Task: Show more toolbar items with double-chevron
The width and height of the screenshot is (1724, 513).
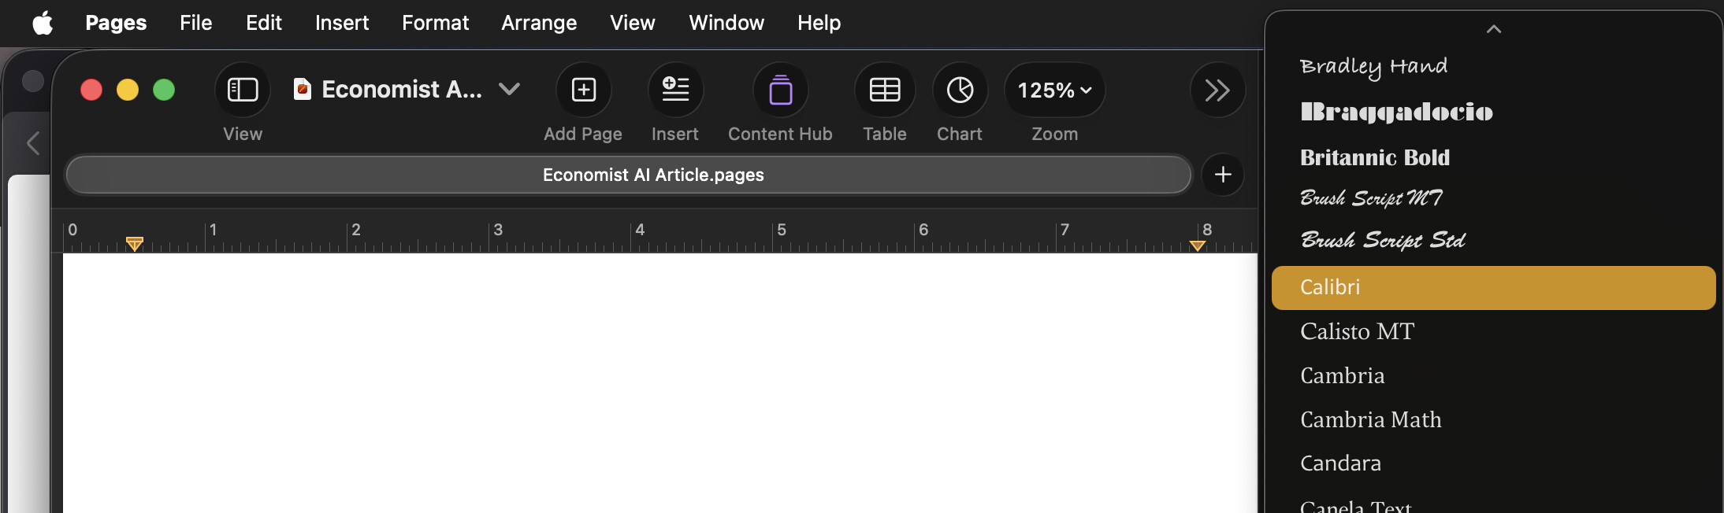Action: click(1217, 90)
